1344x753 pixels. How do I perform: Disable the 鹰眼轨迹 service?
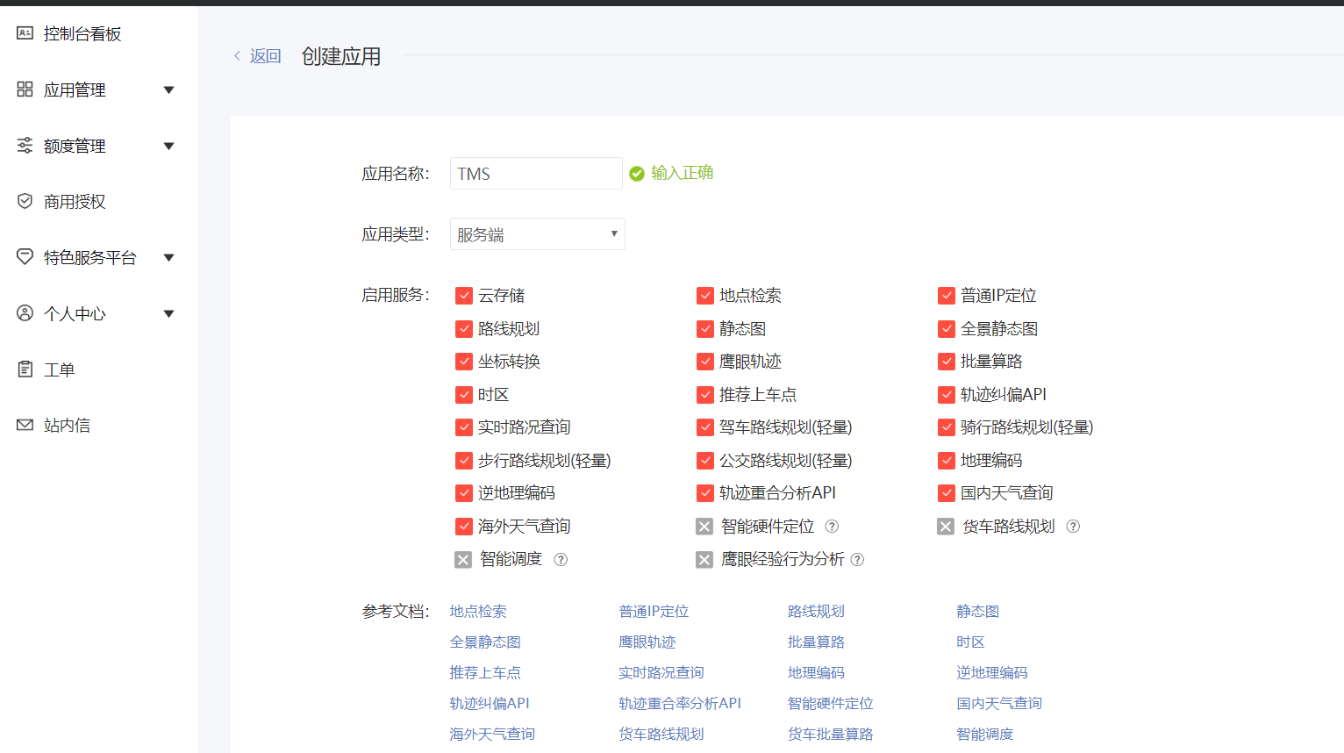click(x=705, y=362)
